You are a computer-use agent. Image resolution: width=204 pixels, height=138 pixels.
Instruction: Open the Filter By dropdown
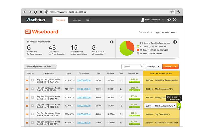tap(153, 67)
